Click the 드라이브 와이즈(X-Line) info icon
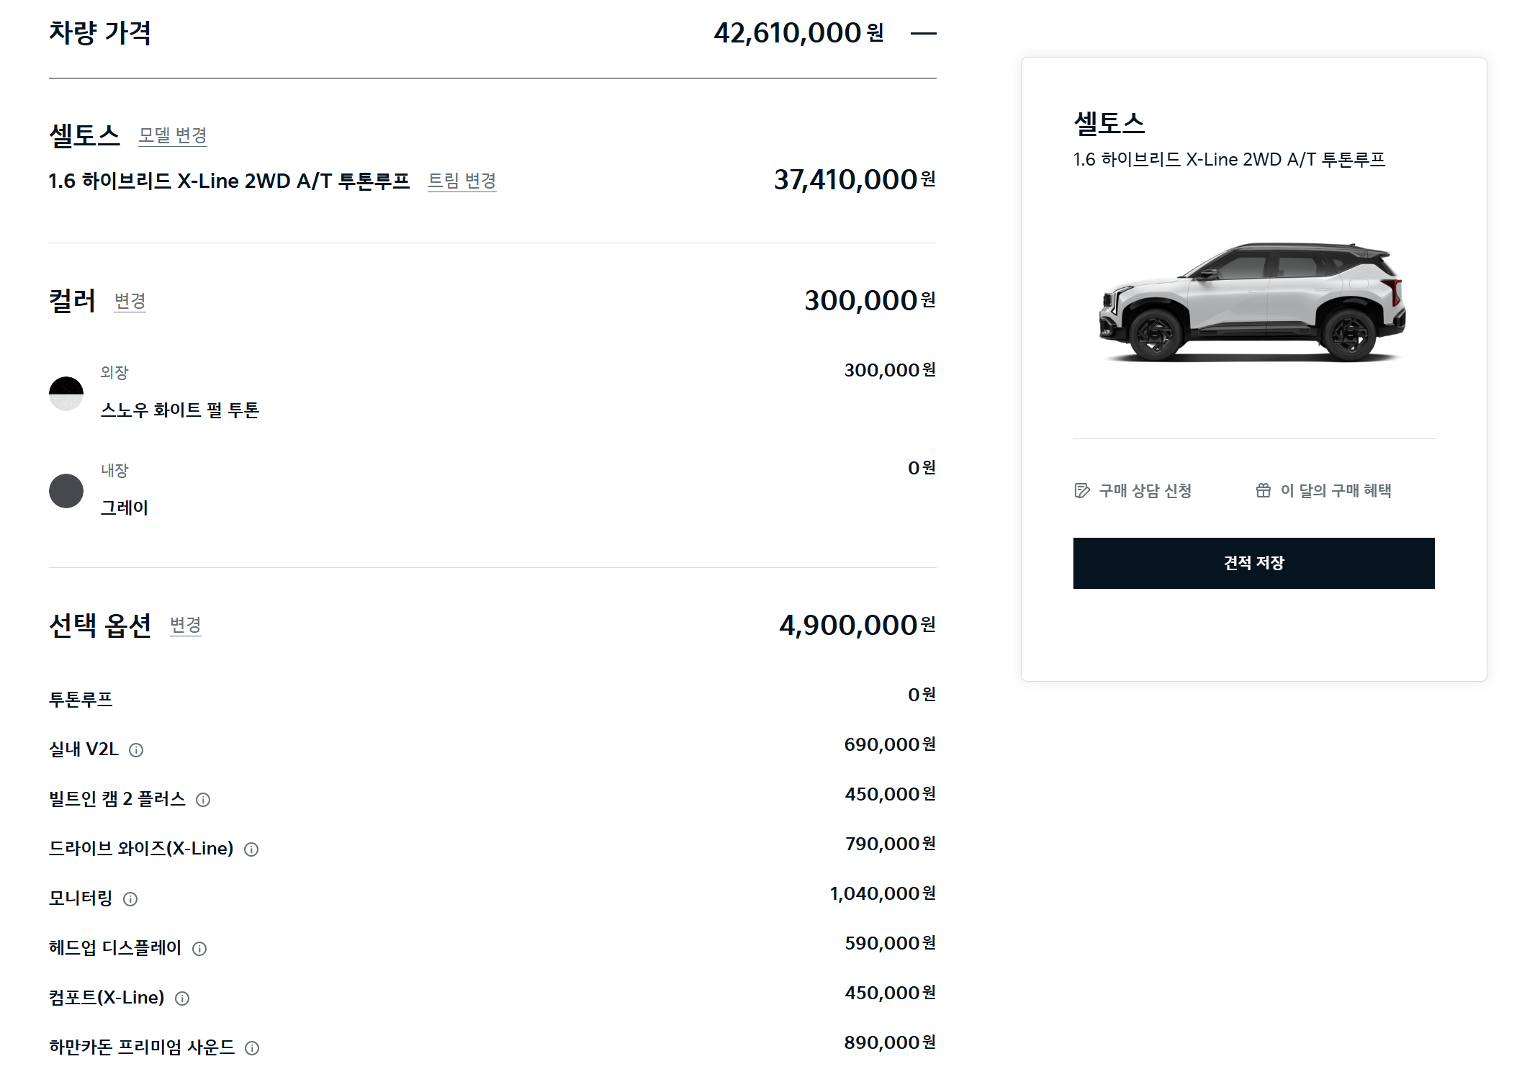 pos(251,849)
